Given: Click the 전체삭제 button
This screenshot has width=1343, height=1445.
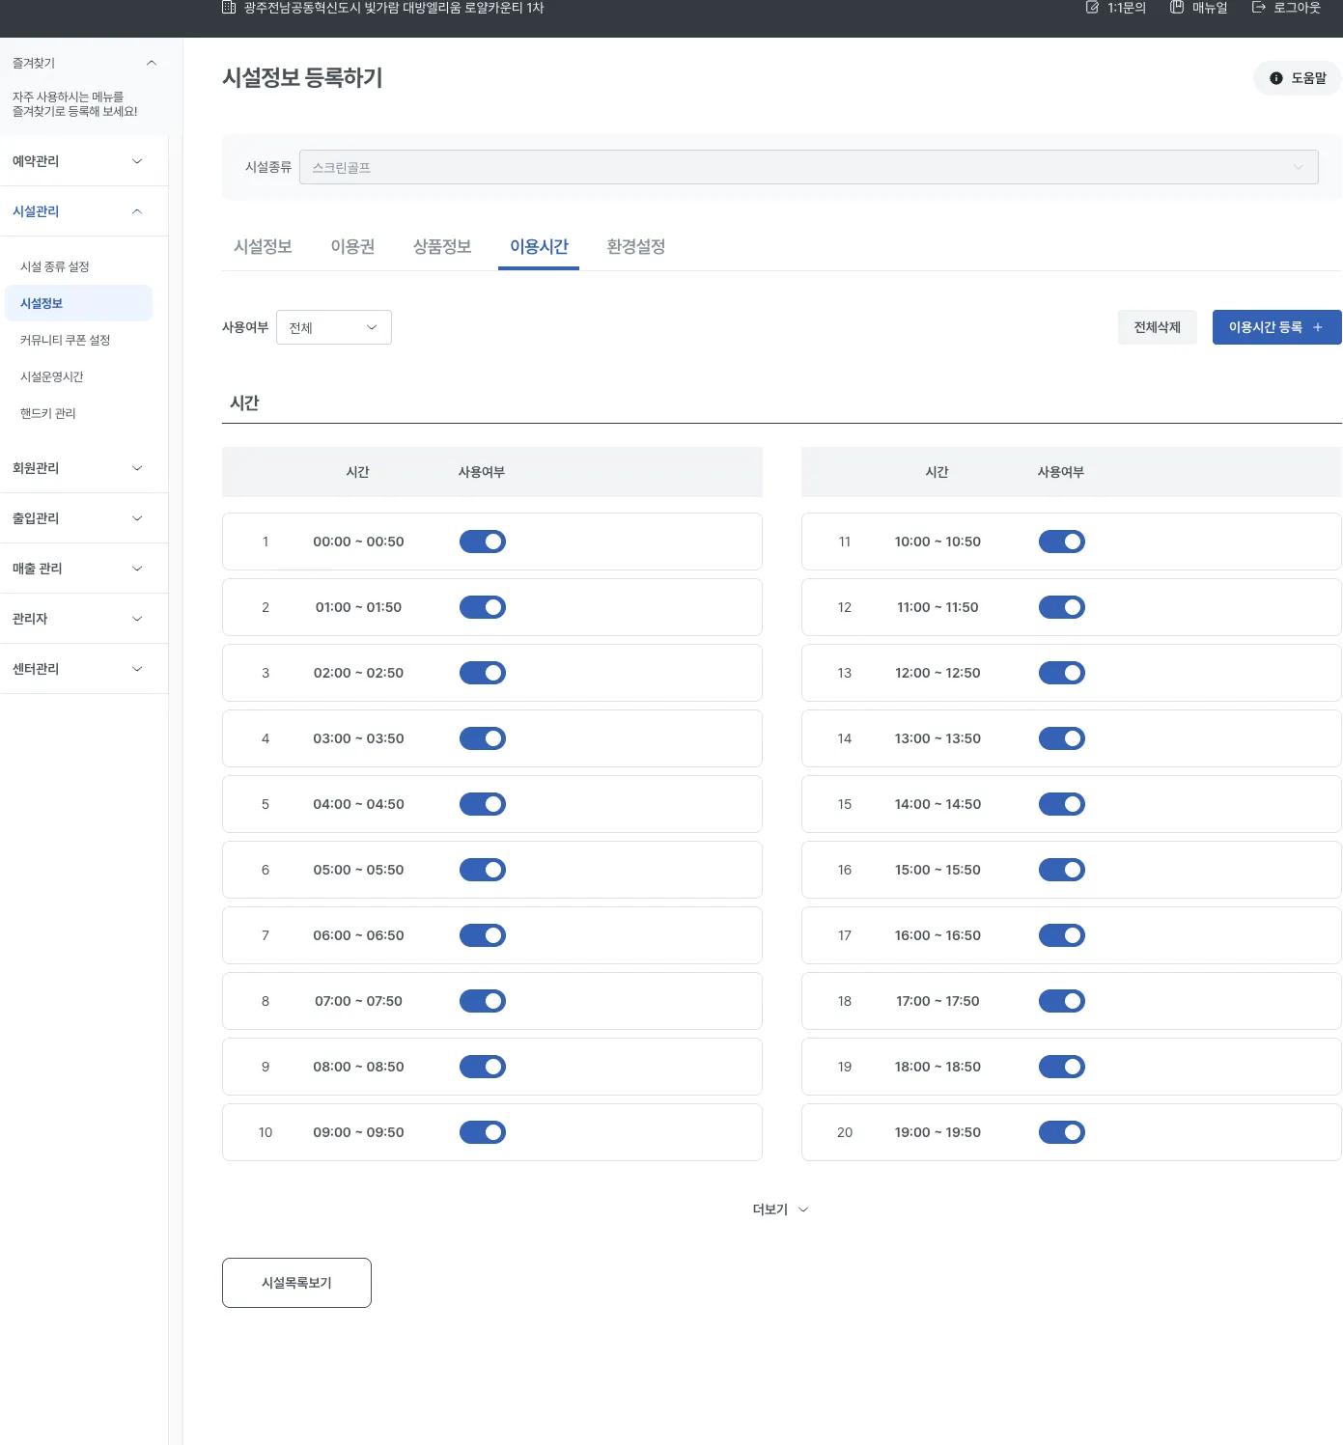Looking at the screenshot, I should click(1157, 327).
